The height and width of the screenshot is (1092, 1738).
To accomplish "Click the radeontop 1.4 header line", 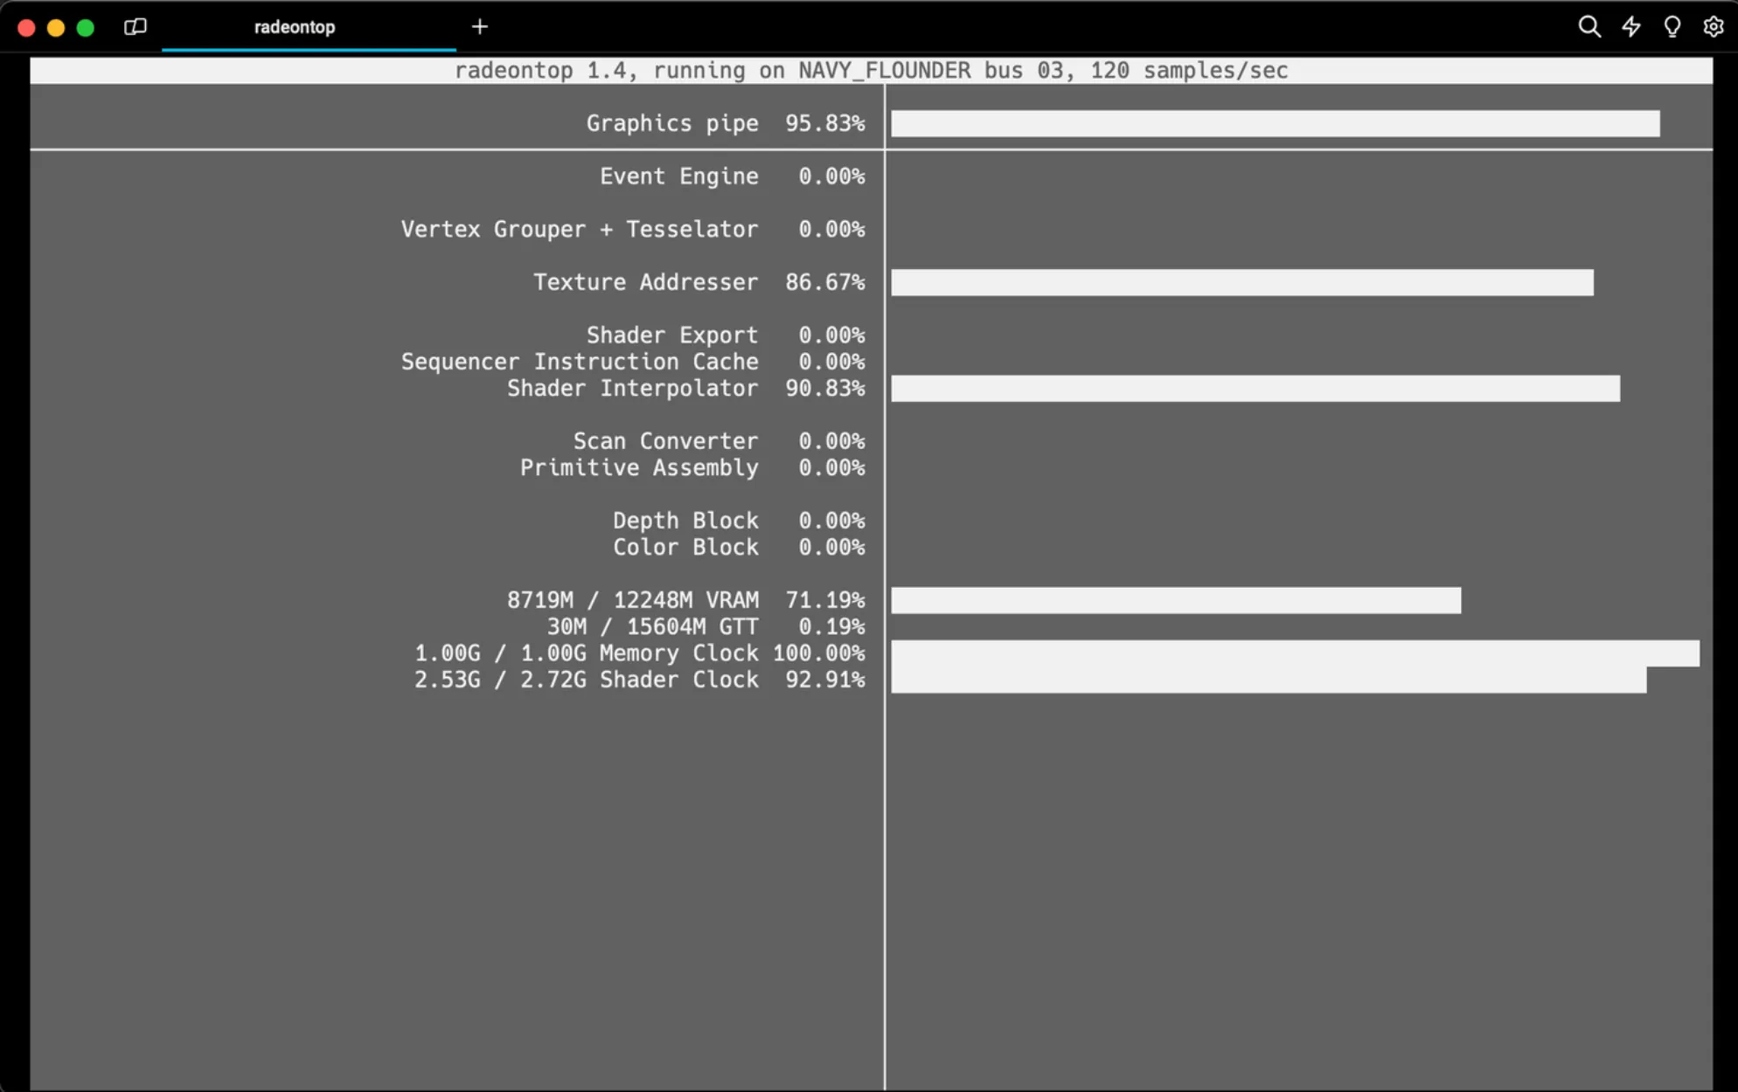I will [x=871, y=71].
